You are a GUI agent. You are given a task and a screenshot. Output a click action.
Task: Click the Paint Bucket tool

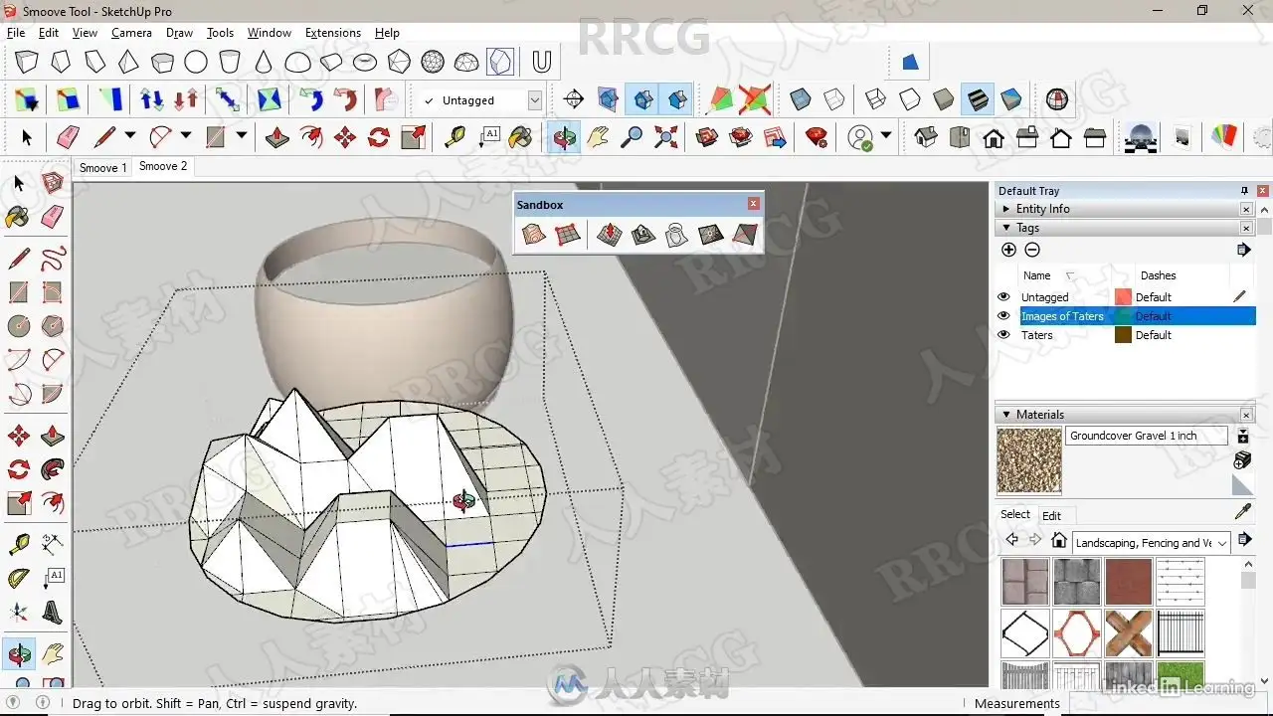(520, 137)
